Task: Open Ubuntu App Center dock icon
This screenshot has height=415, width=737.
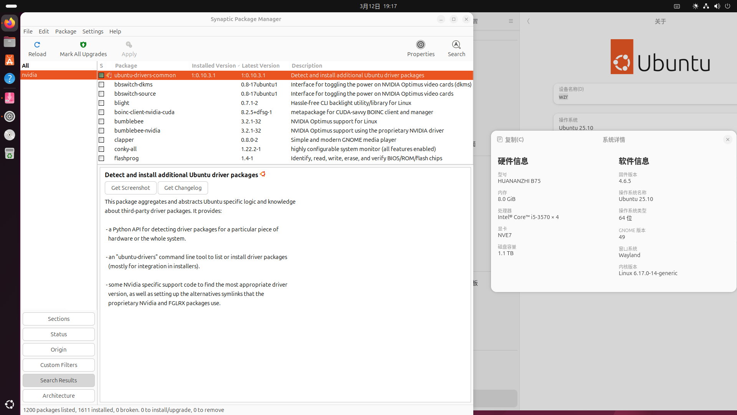Action: click(x=10, y=60)
